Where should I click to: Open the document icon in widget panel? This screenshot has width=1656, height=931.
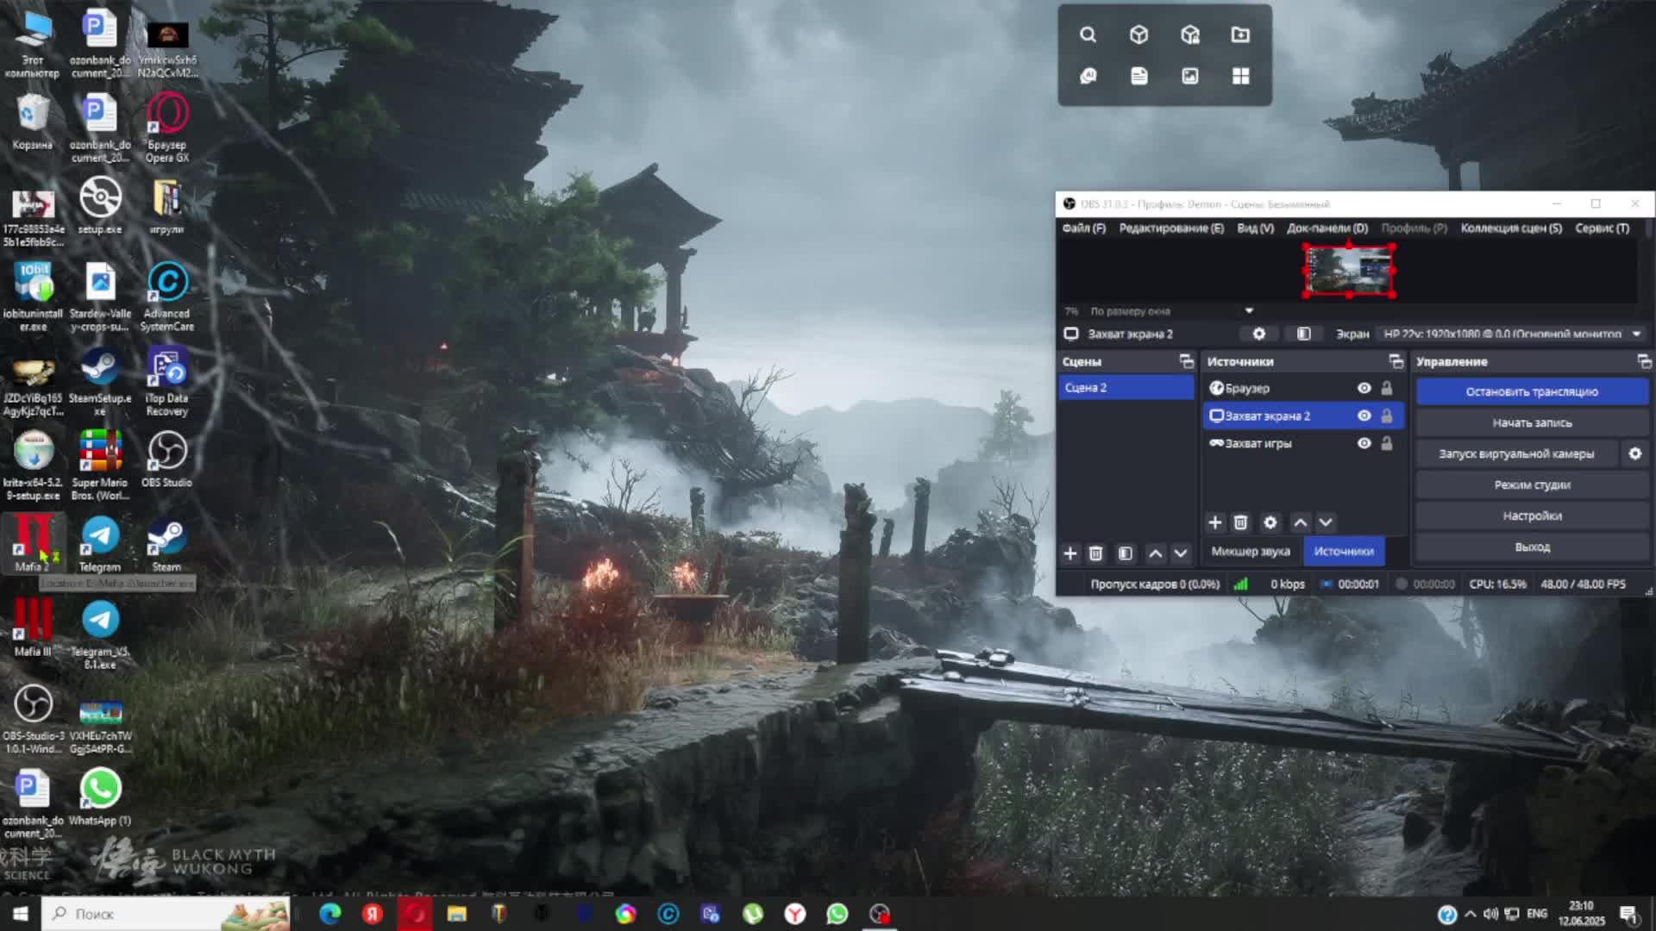pos(1138,76)
